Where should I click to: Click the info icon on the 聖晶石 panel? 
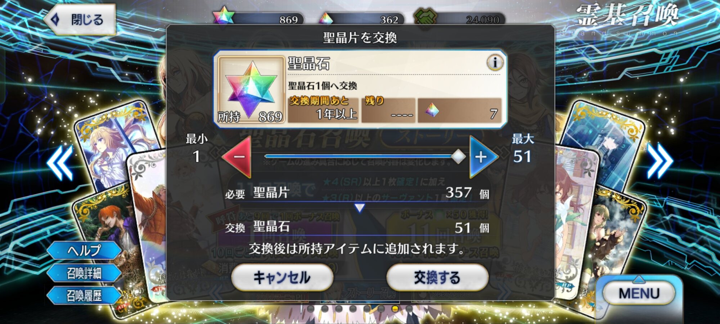pyautogui.click(x=495, y=63)
